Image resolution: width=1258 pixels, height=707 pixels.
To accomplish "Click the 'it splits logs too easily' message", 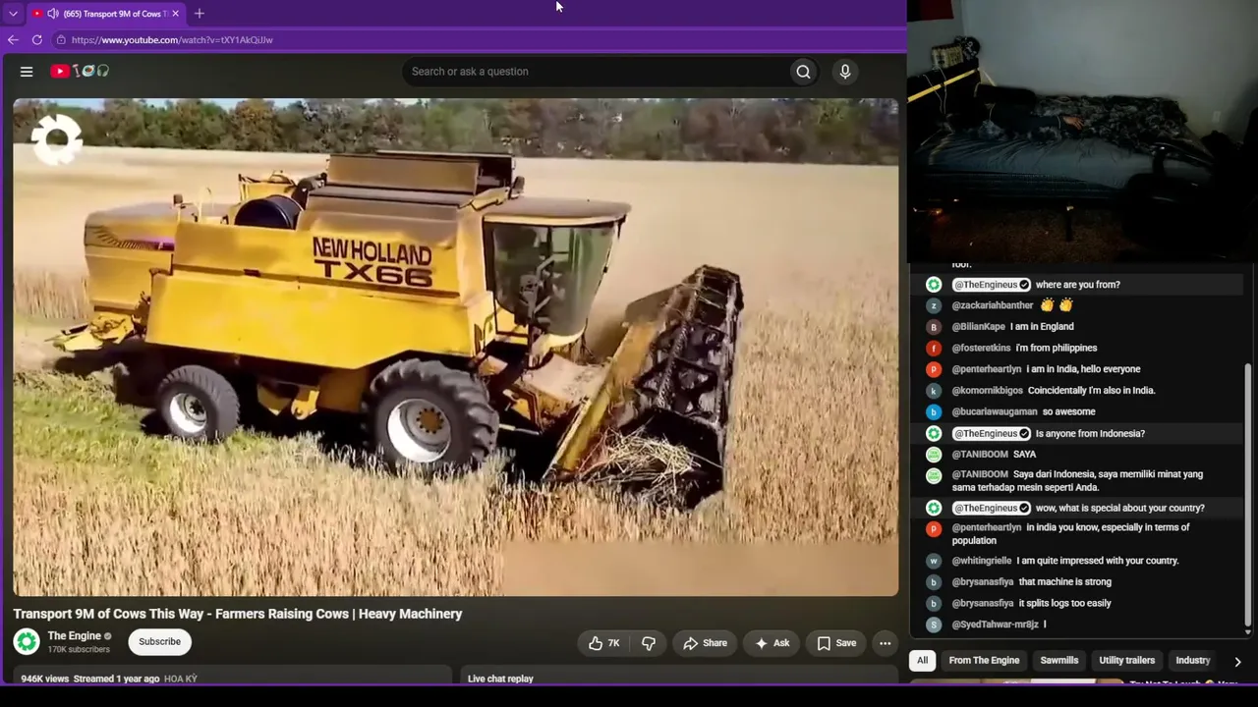I will tap(1064, 604).
